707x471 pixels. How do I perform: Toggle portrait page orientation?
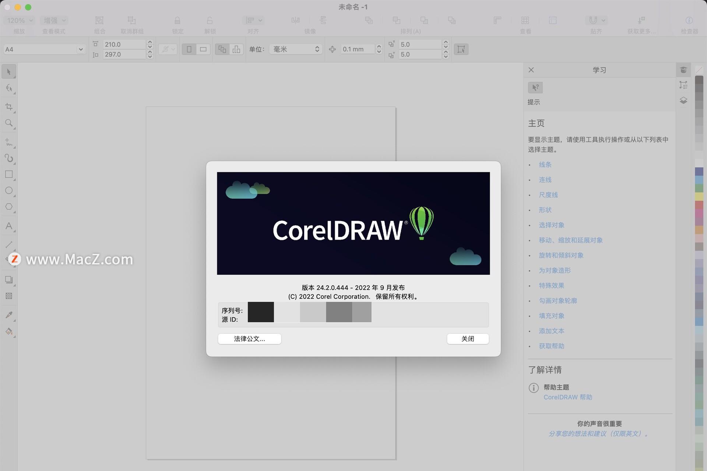coord(189,49)
